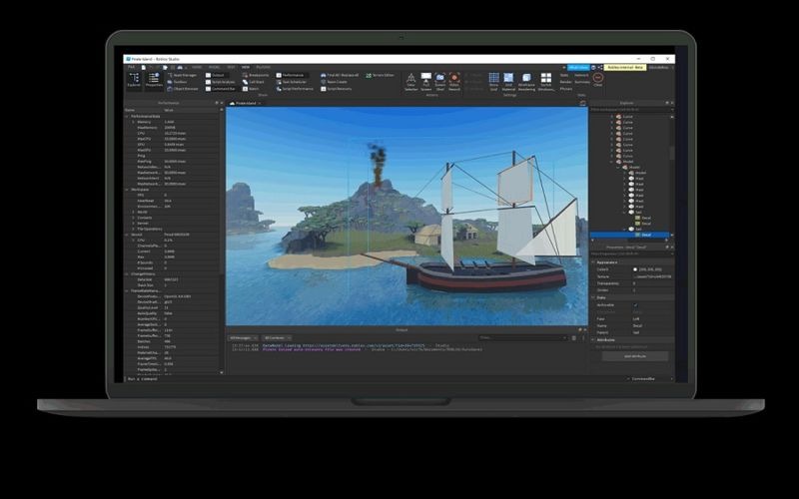Select the Pirate Island viewport tab
The image size is (799, 499).
tap(245, 103)
